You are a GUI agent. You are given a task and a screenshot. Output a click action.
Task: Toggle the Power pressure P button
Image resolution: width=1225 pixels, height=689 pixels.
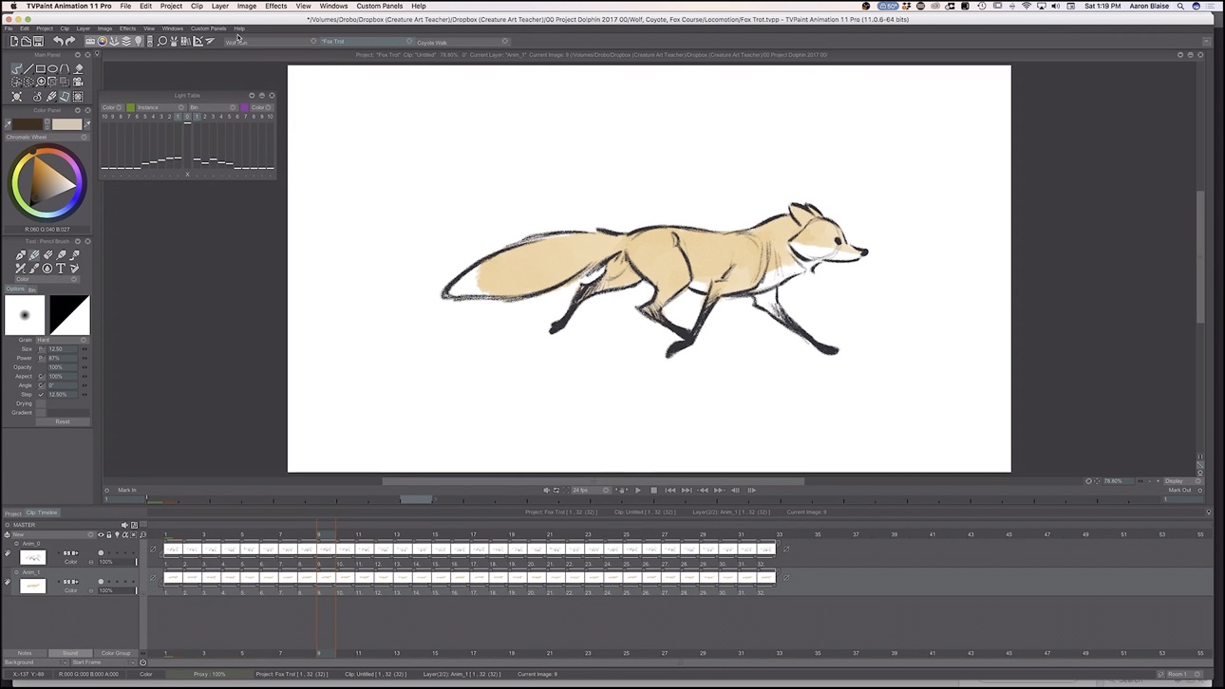click(x=41, y=358)
